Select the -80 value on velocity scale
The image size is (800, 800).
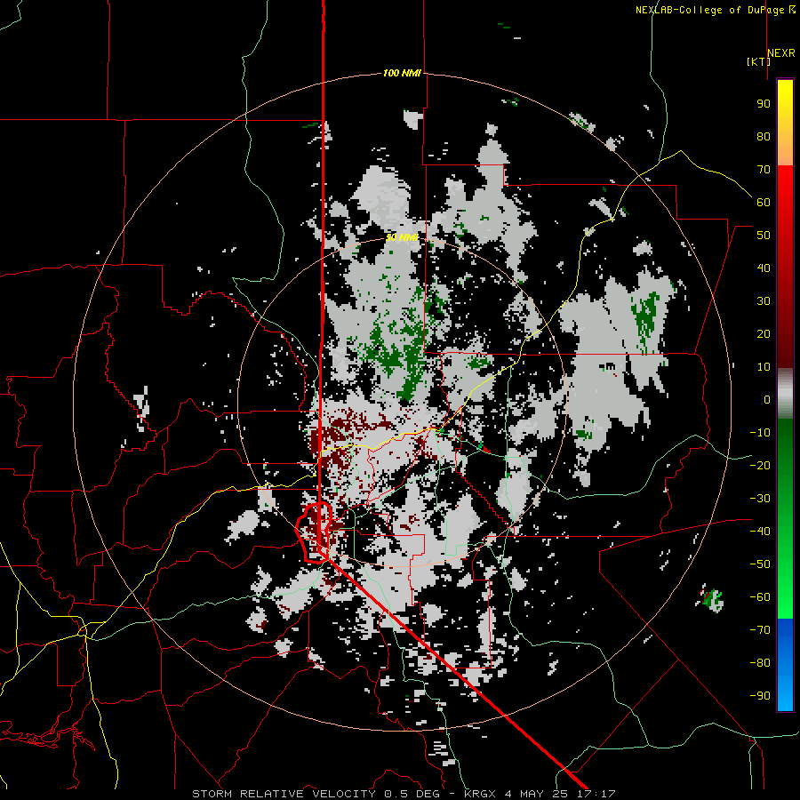[x=760, y=663]
